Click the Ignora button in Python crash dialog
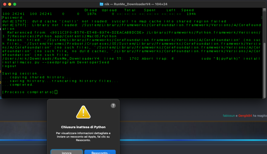Image resolution: width=267 pixels, height=154 pixels. pos(66,152)
